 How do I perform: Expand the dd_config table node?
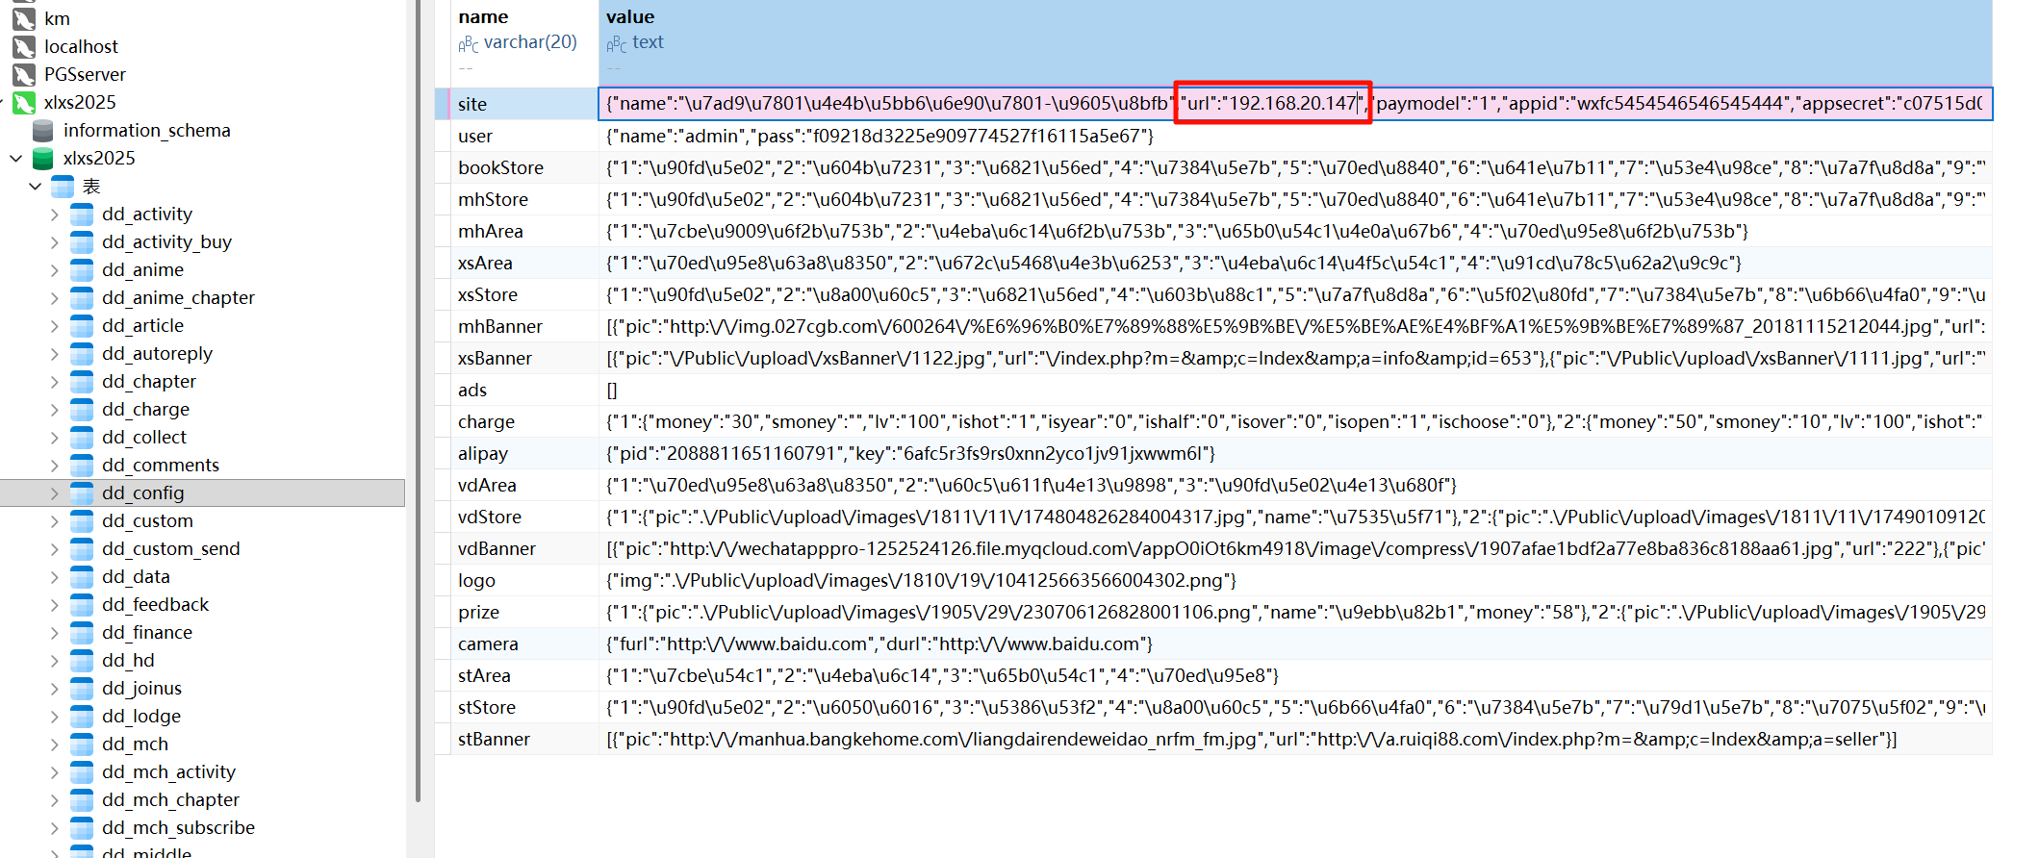(55, 492)
